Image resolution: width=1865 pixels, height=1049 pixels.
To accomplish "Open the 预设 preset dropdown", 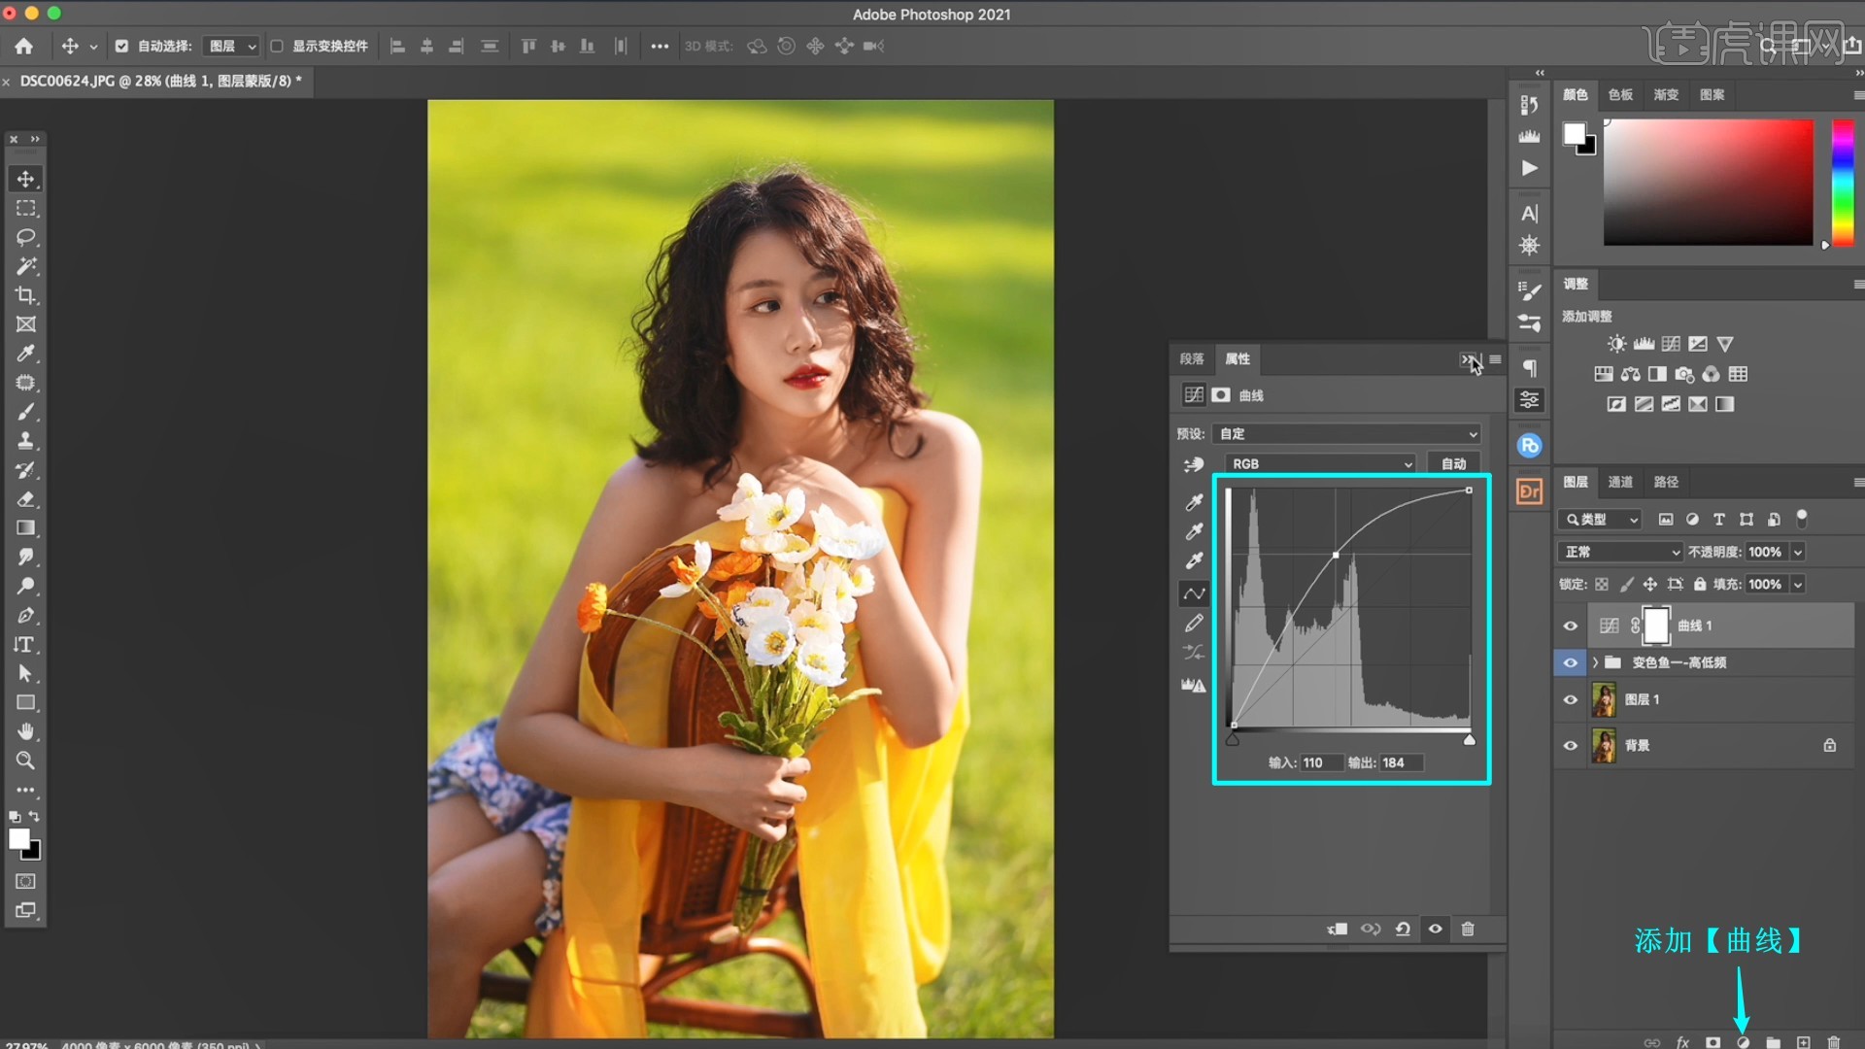I will (1347, 433).
